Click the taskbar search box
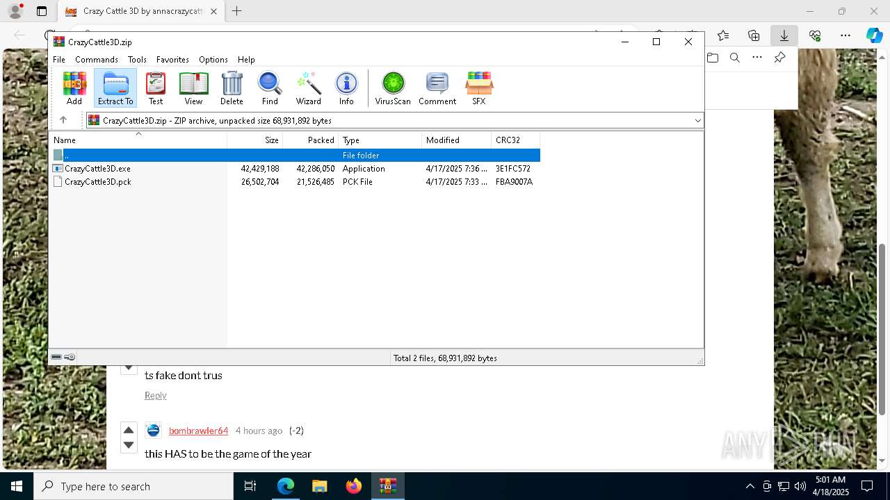Screen dimensions: 890x500 coord(133,486)
